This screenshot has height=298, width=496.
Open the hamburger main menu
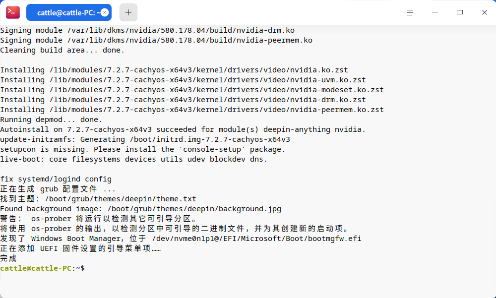point(410,13)
